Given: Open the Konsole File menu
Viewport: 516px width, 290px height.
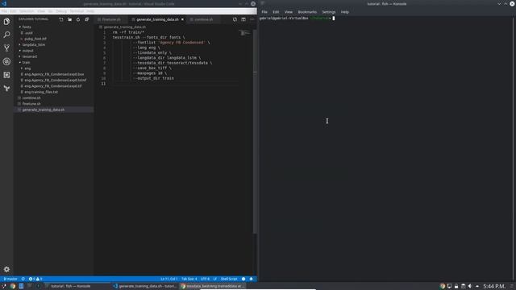Looking at the screenshot, I should pos(264,12).
